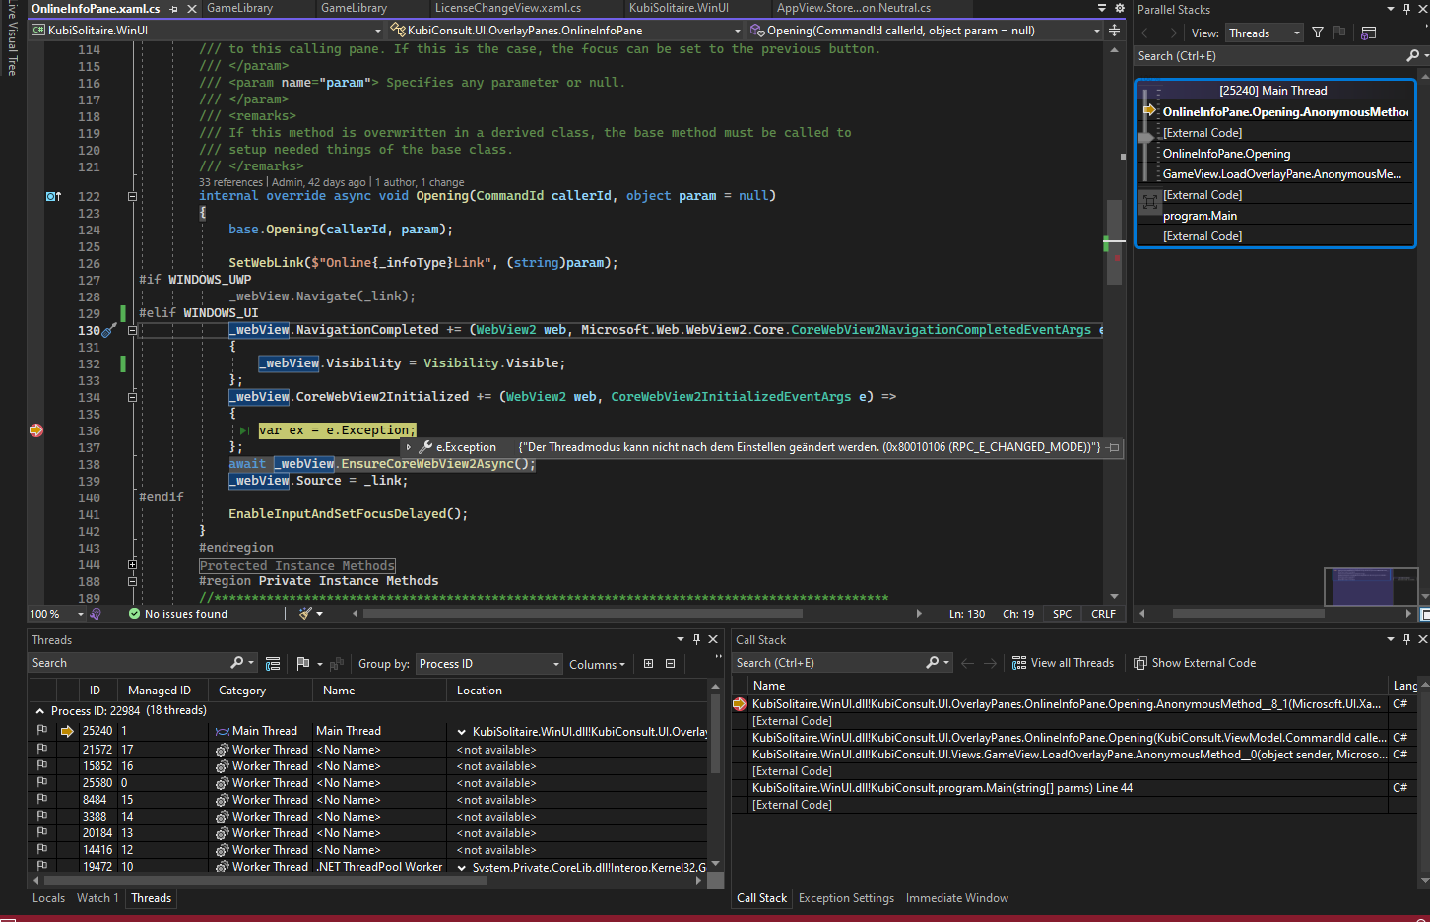Click the code cleanup broom icon
This screenshot has width=1430, height=922.
tap(305, 614)
